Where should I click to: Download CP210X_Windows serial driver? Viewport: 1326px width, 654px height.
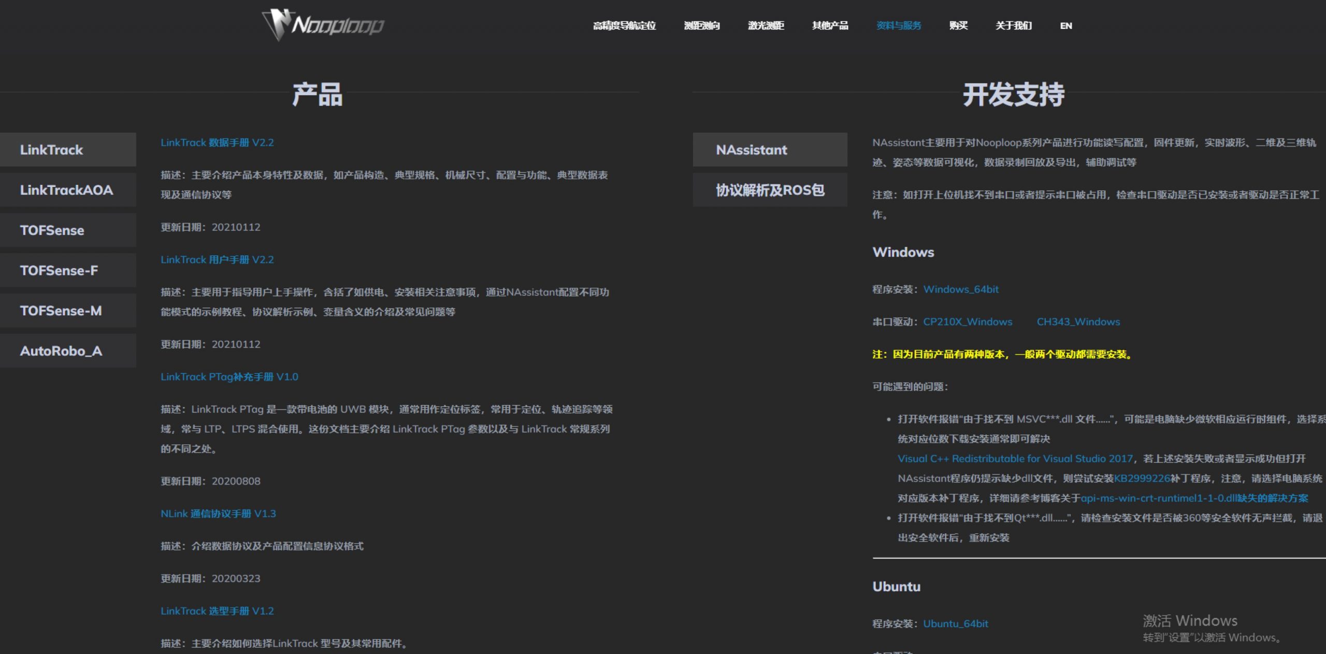pos(968,322)
